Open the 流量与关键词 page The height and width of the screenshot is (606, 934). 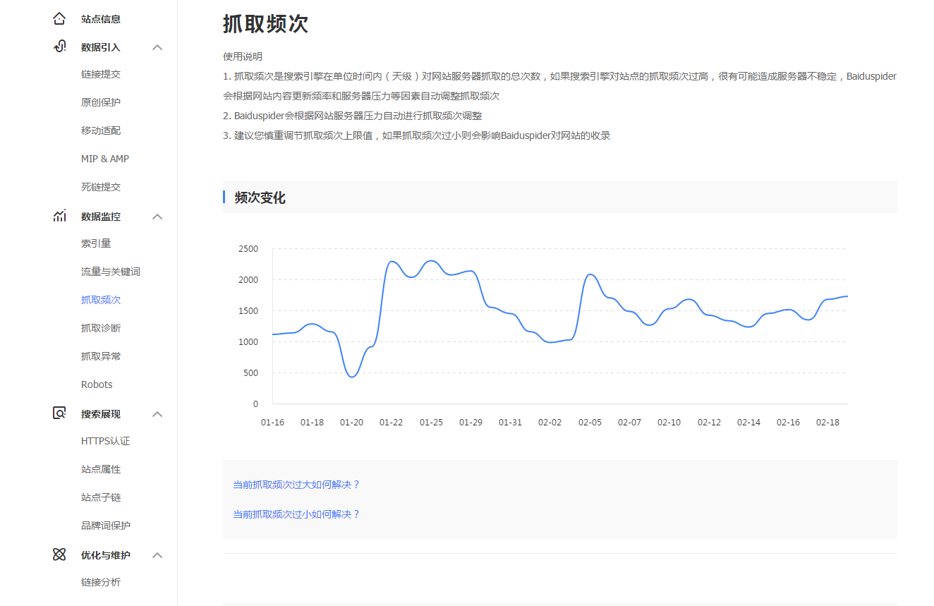tap(110, 271)
